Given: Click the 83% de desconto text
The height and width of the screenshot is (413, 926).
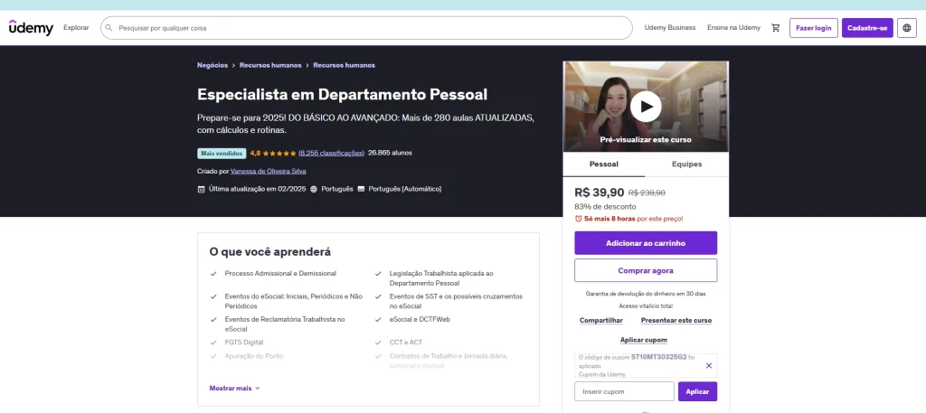Looking at the screenshot, I should (605, 206).
